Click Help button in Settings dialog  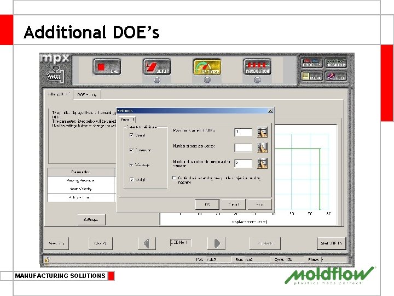(x=259, y=204)
